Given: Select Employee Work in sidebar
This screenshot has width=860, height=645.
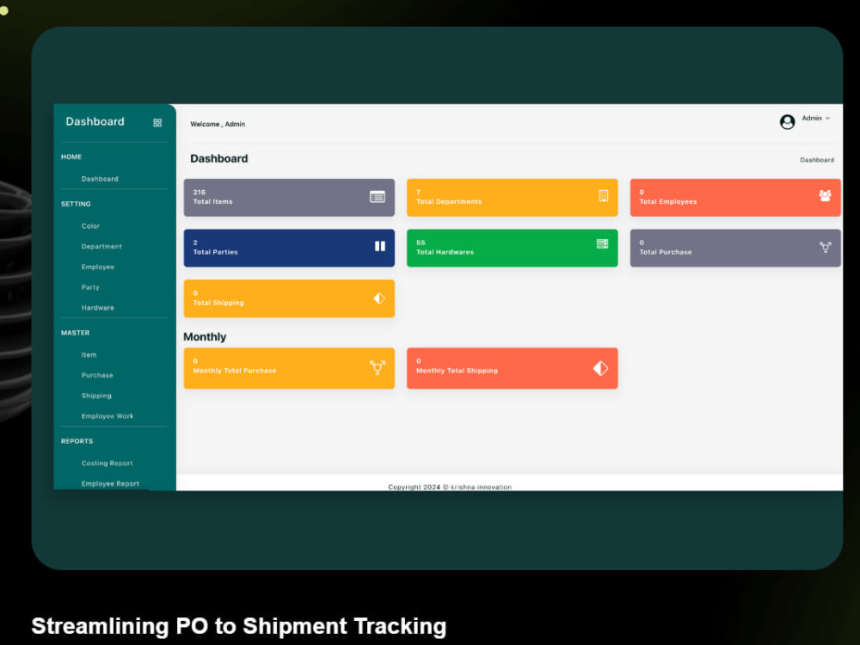Looking at the screenshot, I should pos(107,415).
